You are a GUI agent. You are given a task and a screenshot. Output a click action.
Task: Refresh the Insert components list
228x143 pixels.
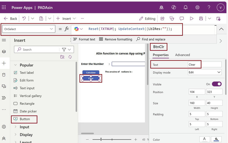[x=70, y=57]
